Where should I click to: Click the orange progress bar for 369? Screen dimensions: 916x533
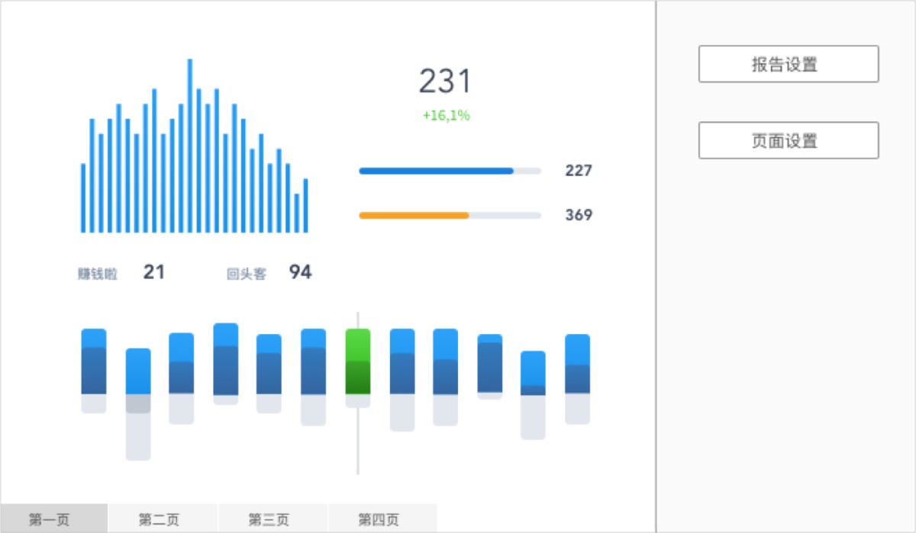point(450,216)
